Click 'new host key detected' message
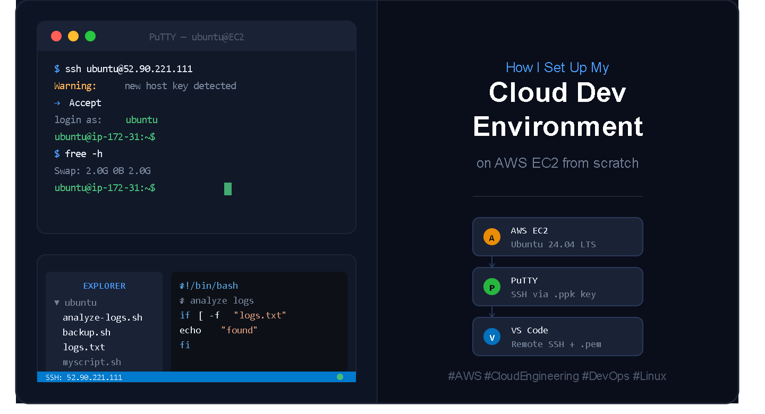This screenshot has width=765, height=414. coord(181,86)
